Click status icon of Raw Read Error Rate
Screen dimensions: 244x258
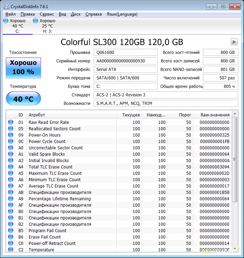(x=11, y=122)
